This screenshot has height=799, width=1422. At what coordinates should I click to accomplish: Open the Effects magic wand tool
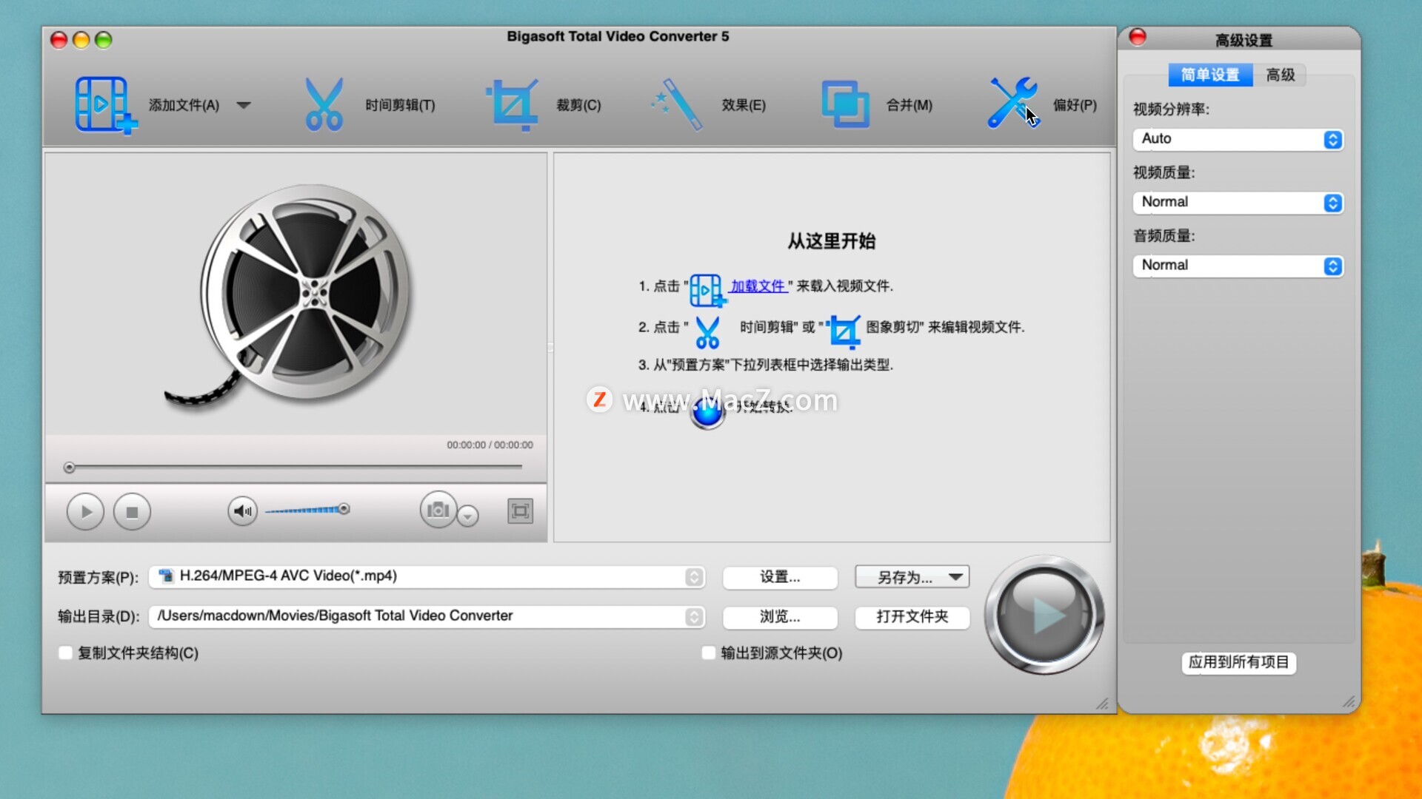click(x=676, y=105)
